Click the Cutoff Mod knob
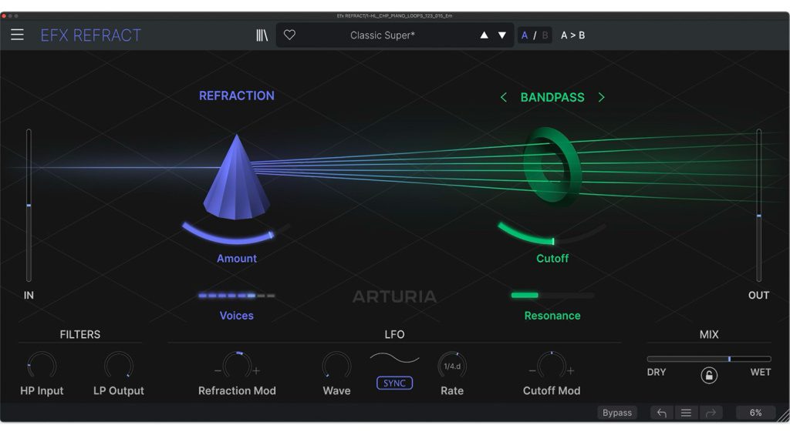Screen dimensions: 790x435 point(552,366)
